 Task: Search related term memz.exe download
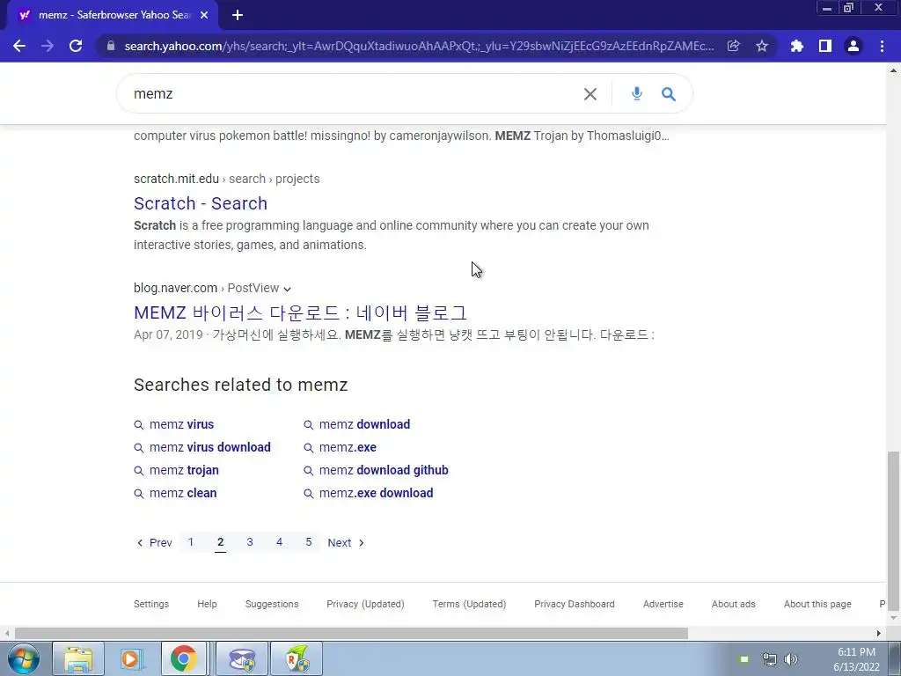[376, 493]
